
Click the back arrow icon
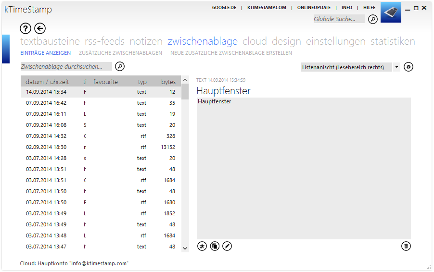tap(40, 28)
